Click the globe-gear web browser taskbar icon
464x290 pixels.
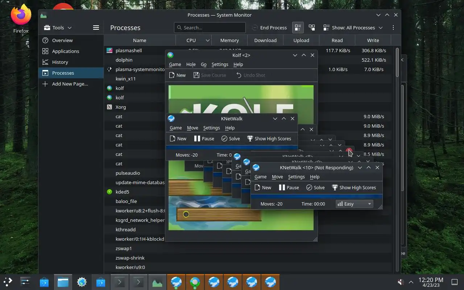pyautogui.click(x=82, y=282)
